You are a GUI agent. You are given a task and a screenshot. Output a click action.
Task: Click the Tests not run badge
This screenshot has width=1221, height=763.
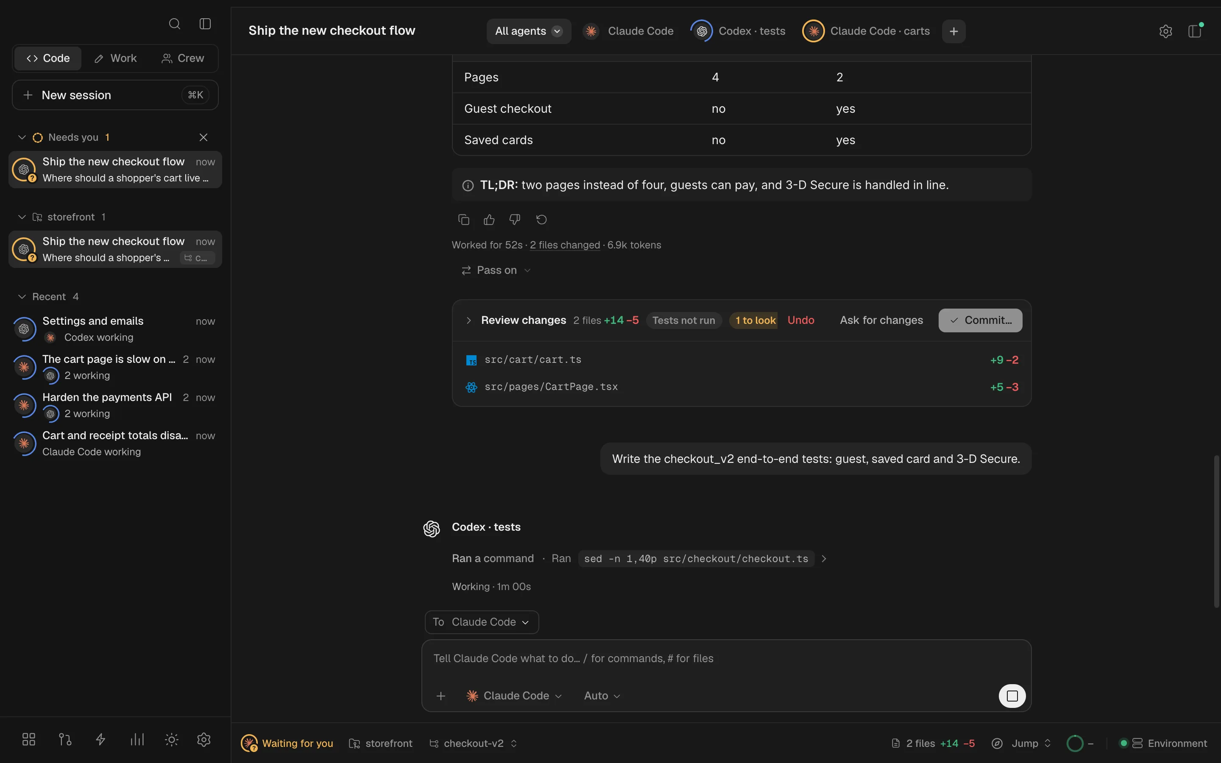[x=684, y=320]
